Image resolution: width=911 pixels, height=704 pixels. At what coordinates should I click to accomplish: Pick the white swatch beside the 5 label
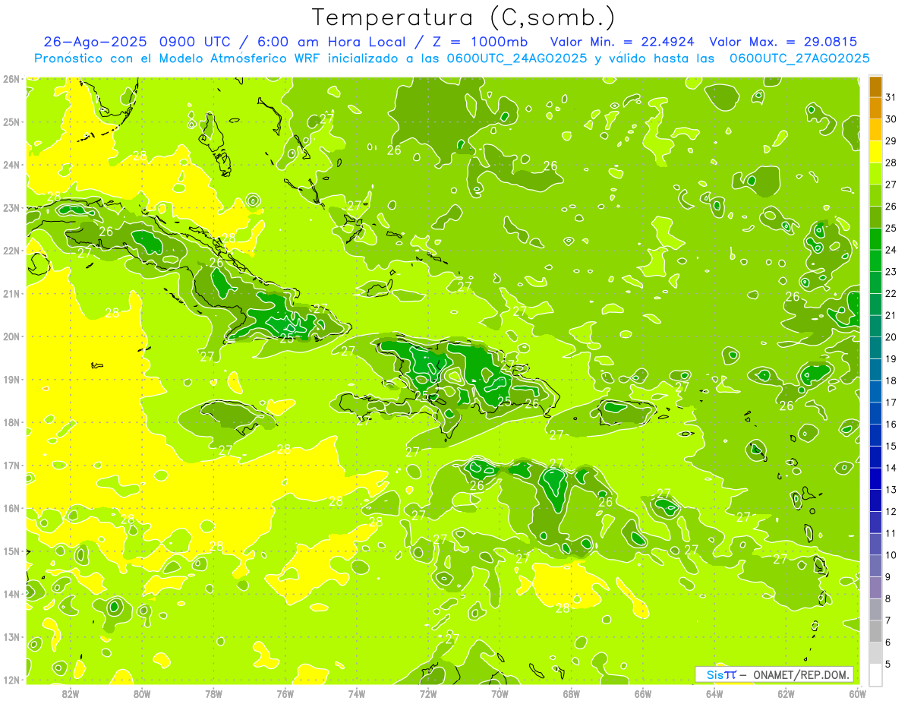coord(875,674)
